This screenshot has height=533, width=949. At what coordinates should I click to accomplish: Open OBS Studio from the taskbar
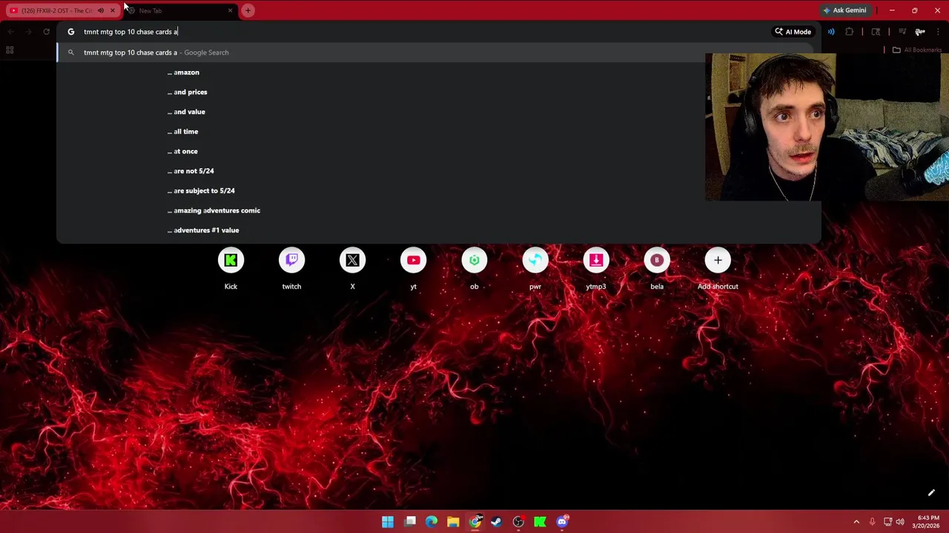coord(518,522)
